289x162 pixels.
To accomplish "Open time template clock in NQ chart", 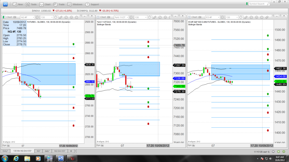I will coord(56,17).
